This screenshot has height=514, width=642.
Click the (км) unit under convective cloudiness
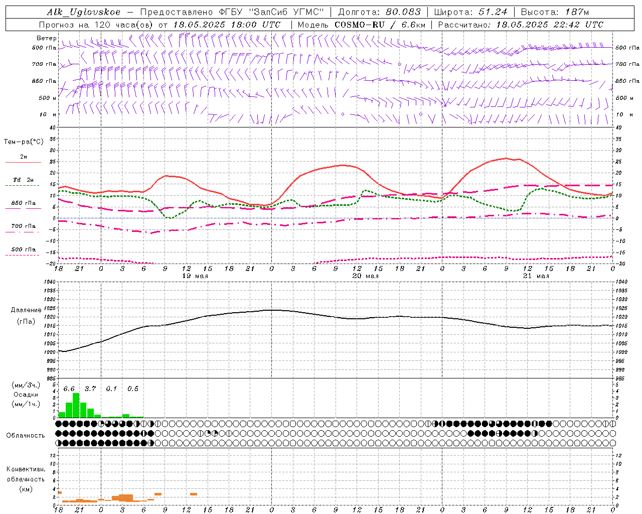tap(26, 489)
